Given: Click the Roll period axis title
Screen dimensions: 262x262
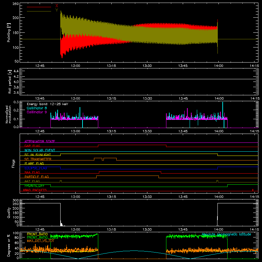Looking at the screenshot, I should (10, 82).
